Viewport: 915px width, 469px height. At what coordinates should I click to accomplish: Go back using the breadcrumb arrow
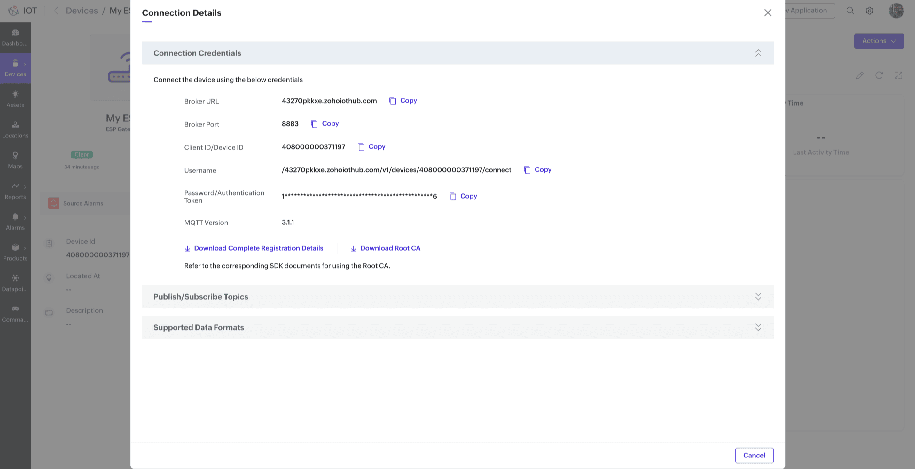(56, 11)
